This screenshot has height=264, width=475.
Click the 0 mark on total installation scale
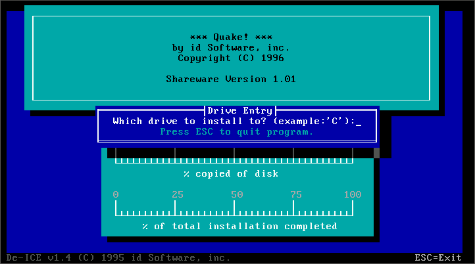[x=116, y=194]
